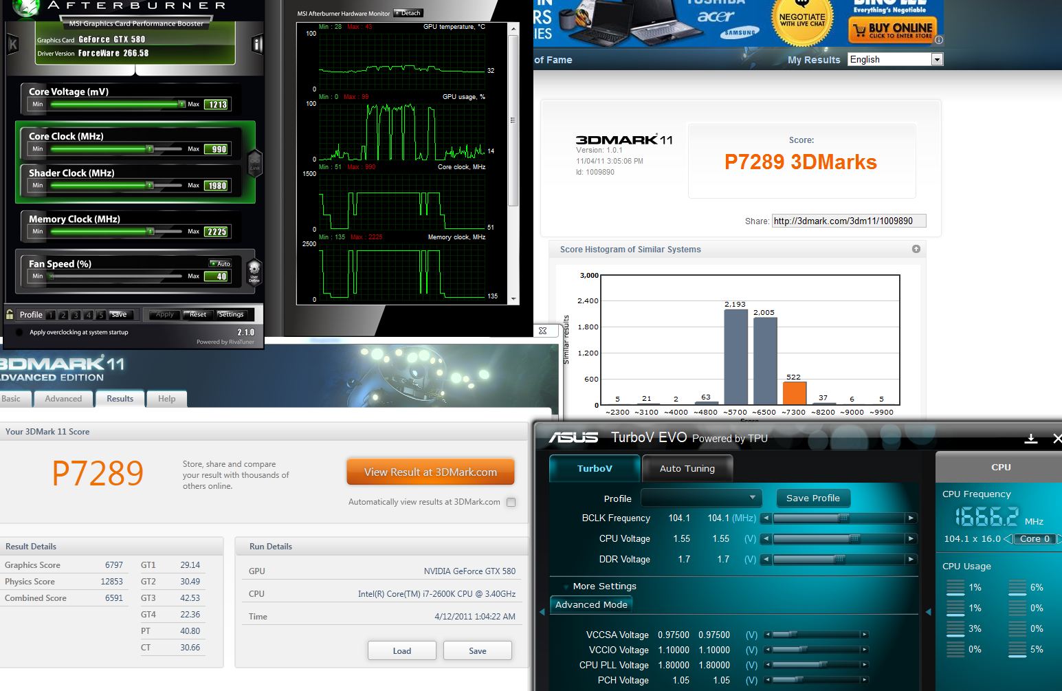
Task: Toggle the Link clocks icon in Afterburner
Action: pos(254,164)
